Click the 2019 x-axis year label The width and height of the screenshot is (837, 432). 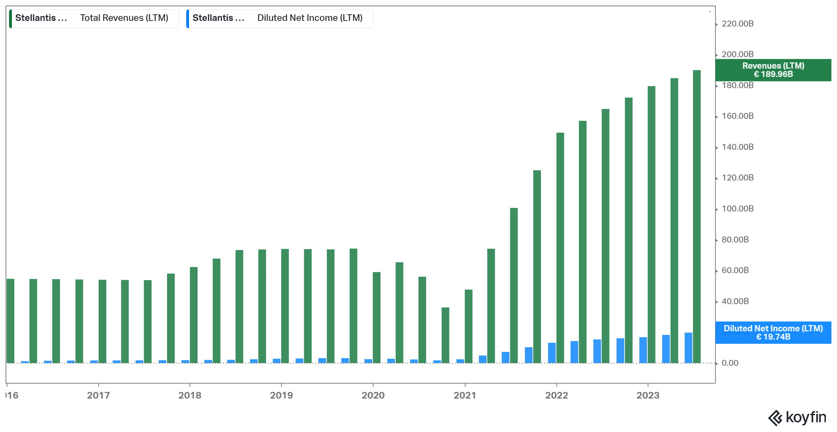pyautogui.click(x=281, y=395)
